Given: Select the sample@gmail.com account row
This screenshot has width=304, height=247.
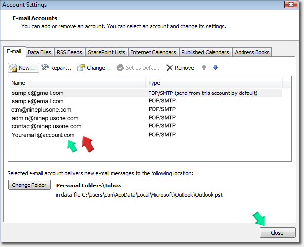Looking at the screenshot, I should (38, 93).
